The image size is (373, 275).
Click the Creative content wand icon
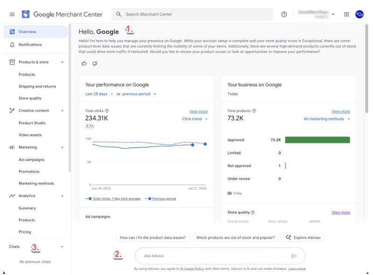12,110
